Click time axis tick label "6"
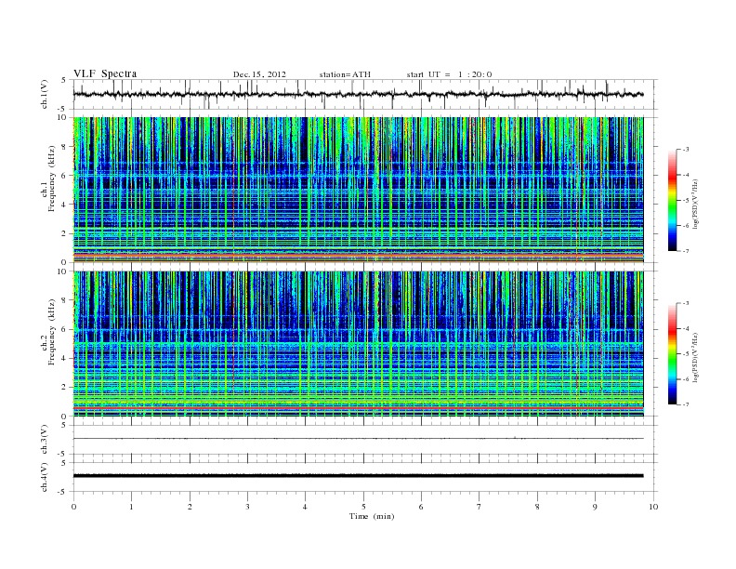 (421, 507)
